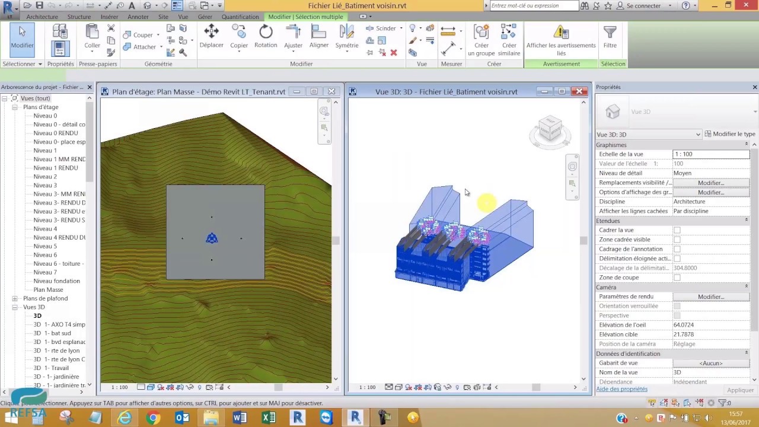Image resolution: width=759 pixels, height=427 pixels.
Task: Open the Quantification ribbon tab
Action: pyautogui.click(x=240, y=17)
